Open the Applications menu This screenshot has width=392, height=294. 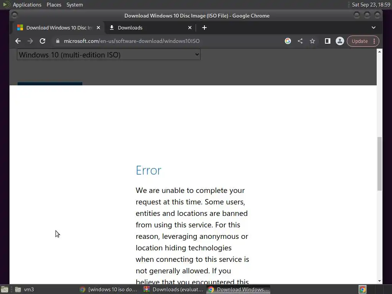pos(27,5)
